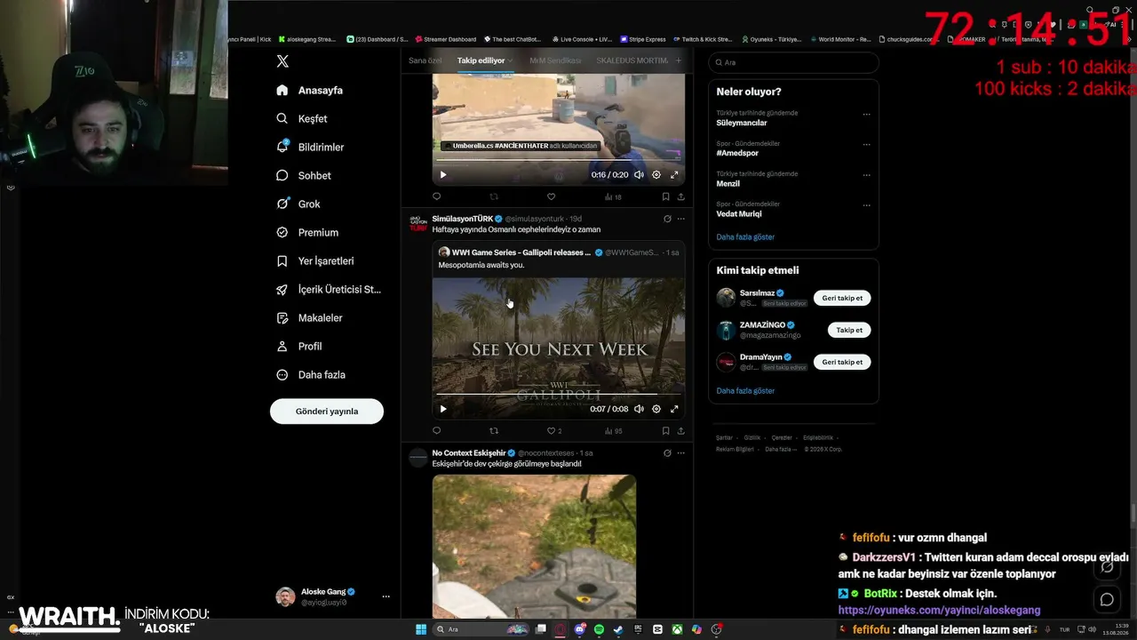Open Keşfet explore page

[302, 118]
